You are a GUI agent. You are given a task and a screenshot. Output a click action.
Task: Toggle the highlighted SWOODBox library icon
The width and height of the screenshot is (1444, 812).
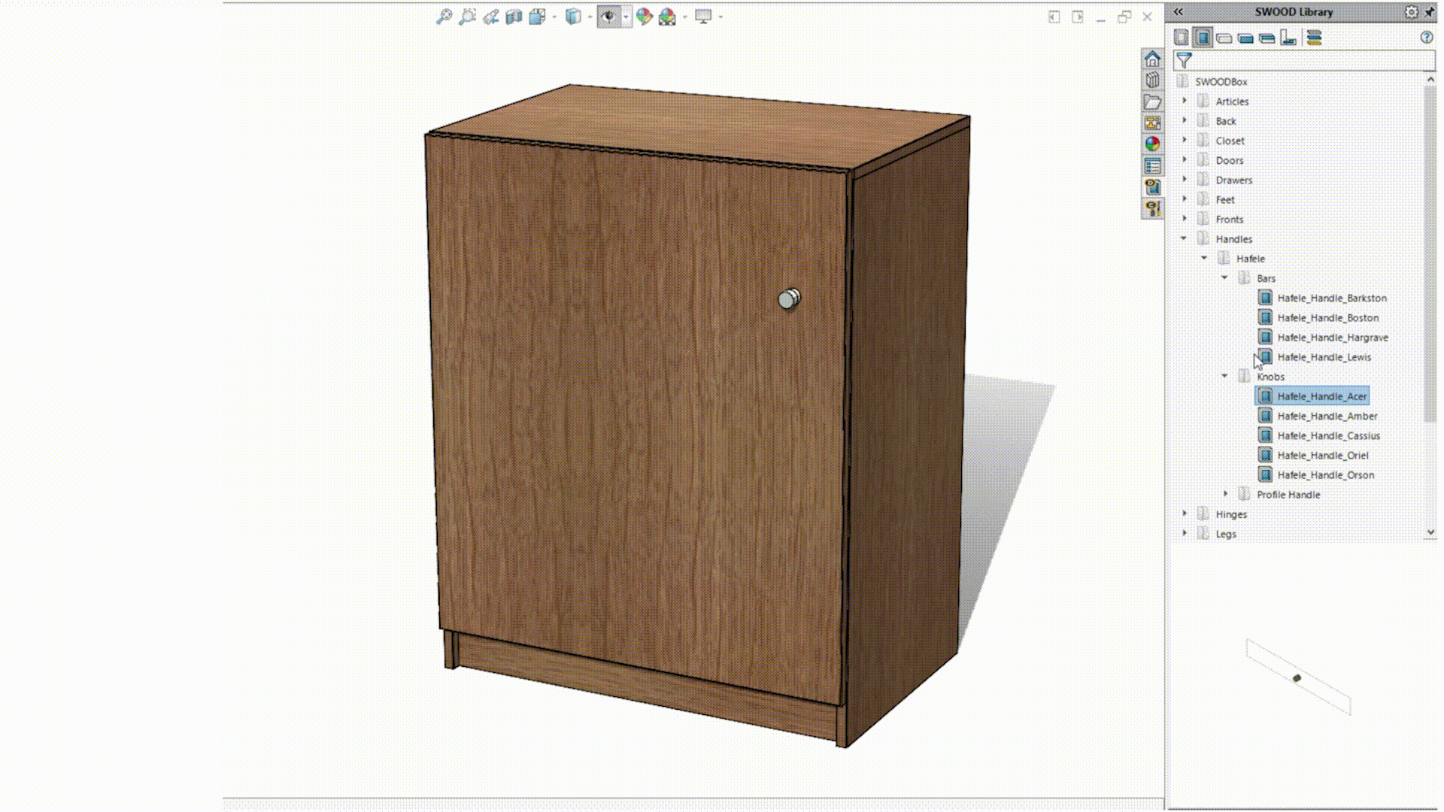1203,38
